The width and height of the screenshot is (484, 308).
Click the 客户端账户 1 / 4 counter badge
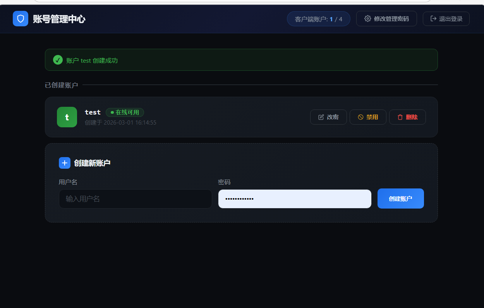click(318, 19)
